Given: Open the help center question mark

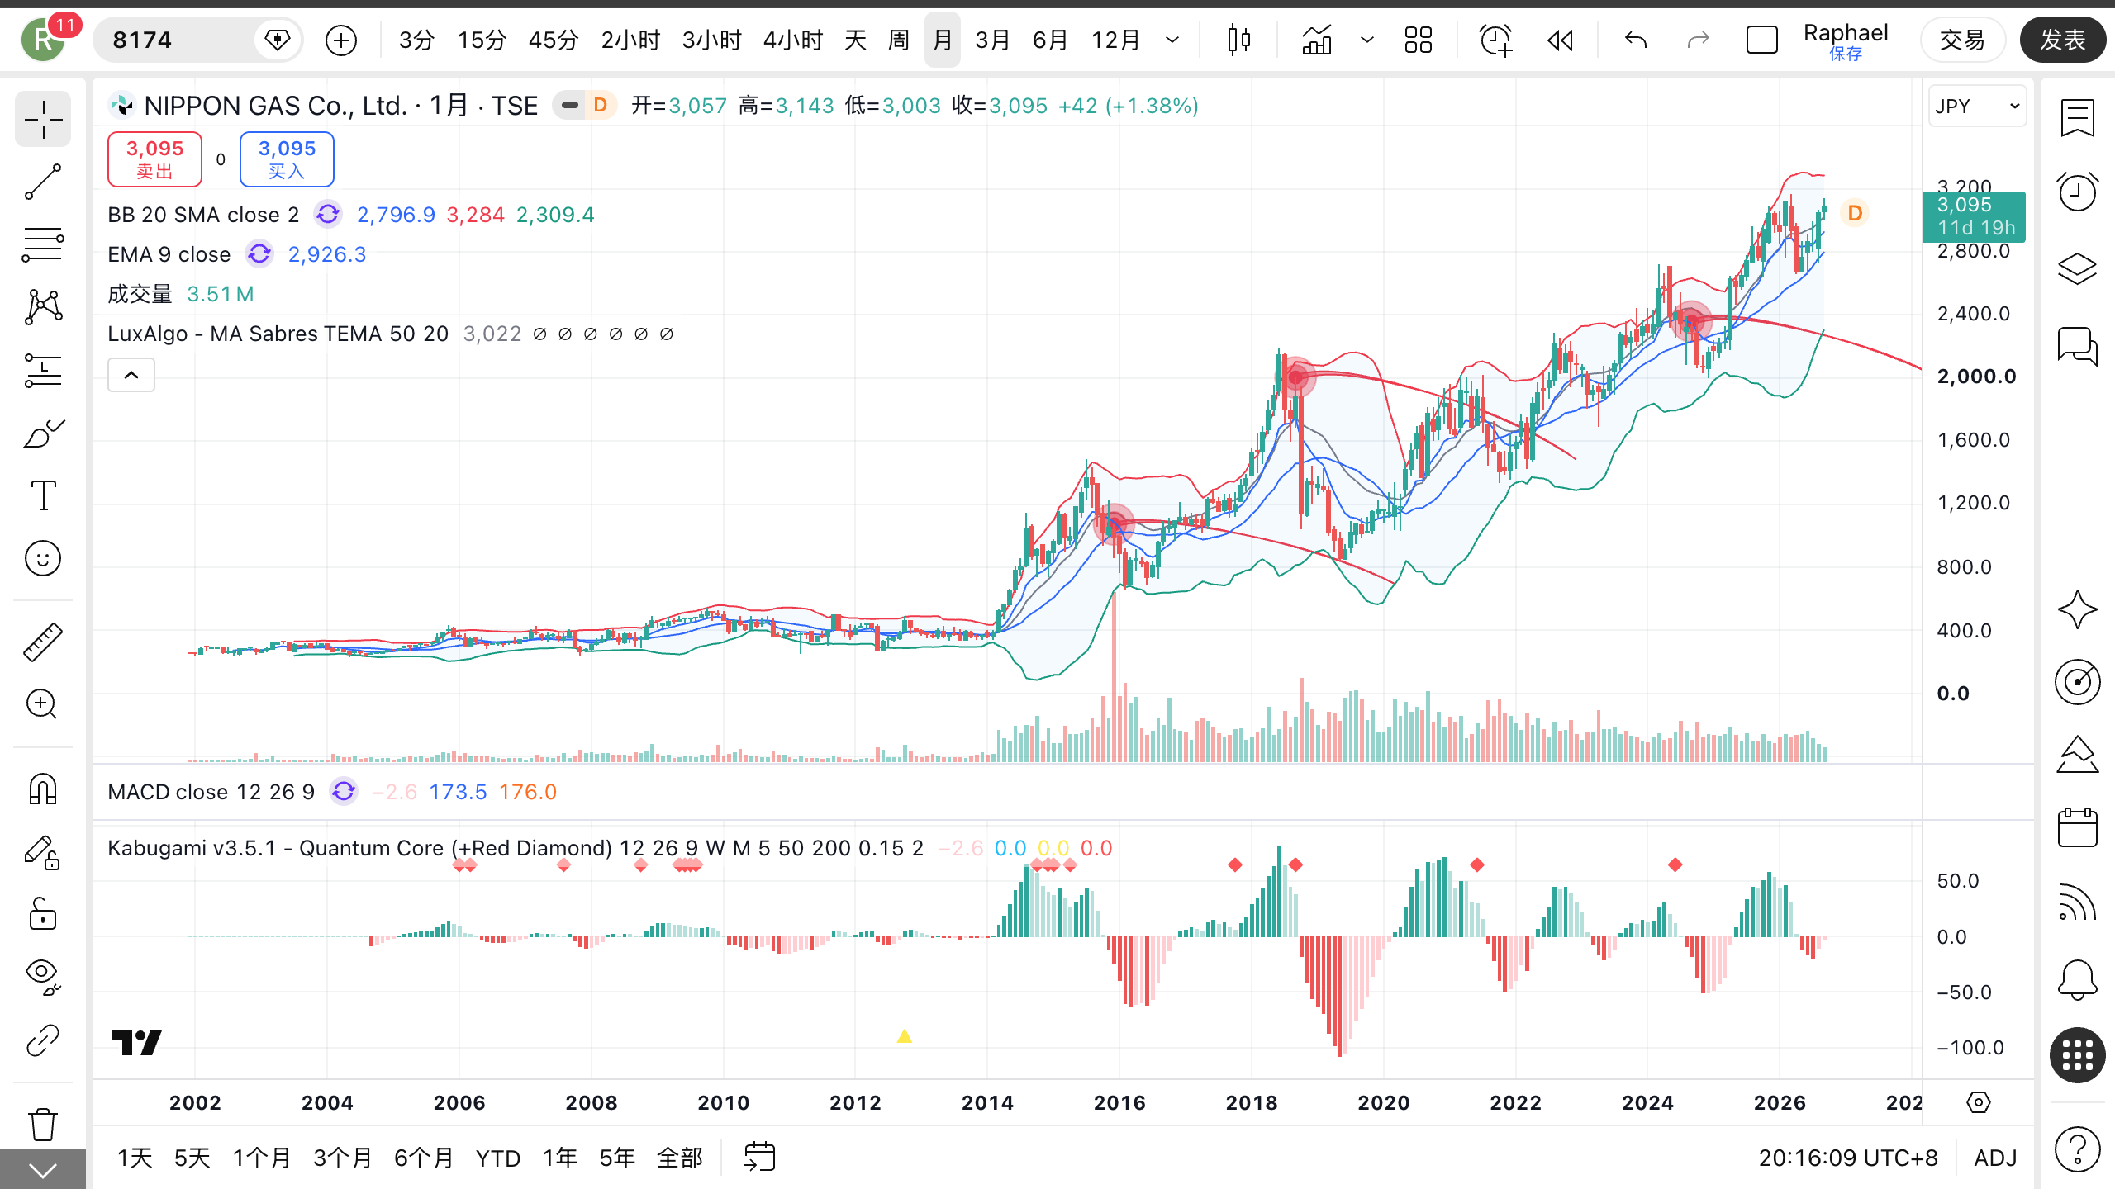Looking at the screenshot, I should coord(2077,1149).
